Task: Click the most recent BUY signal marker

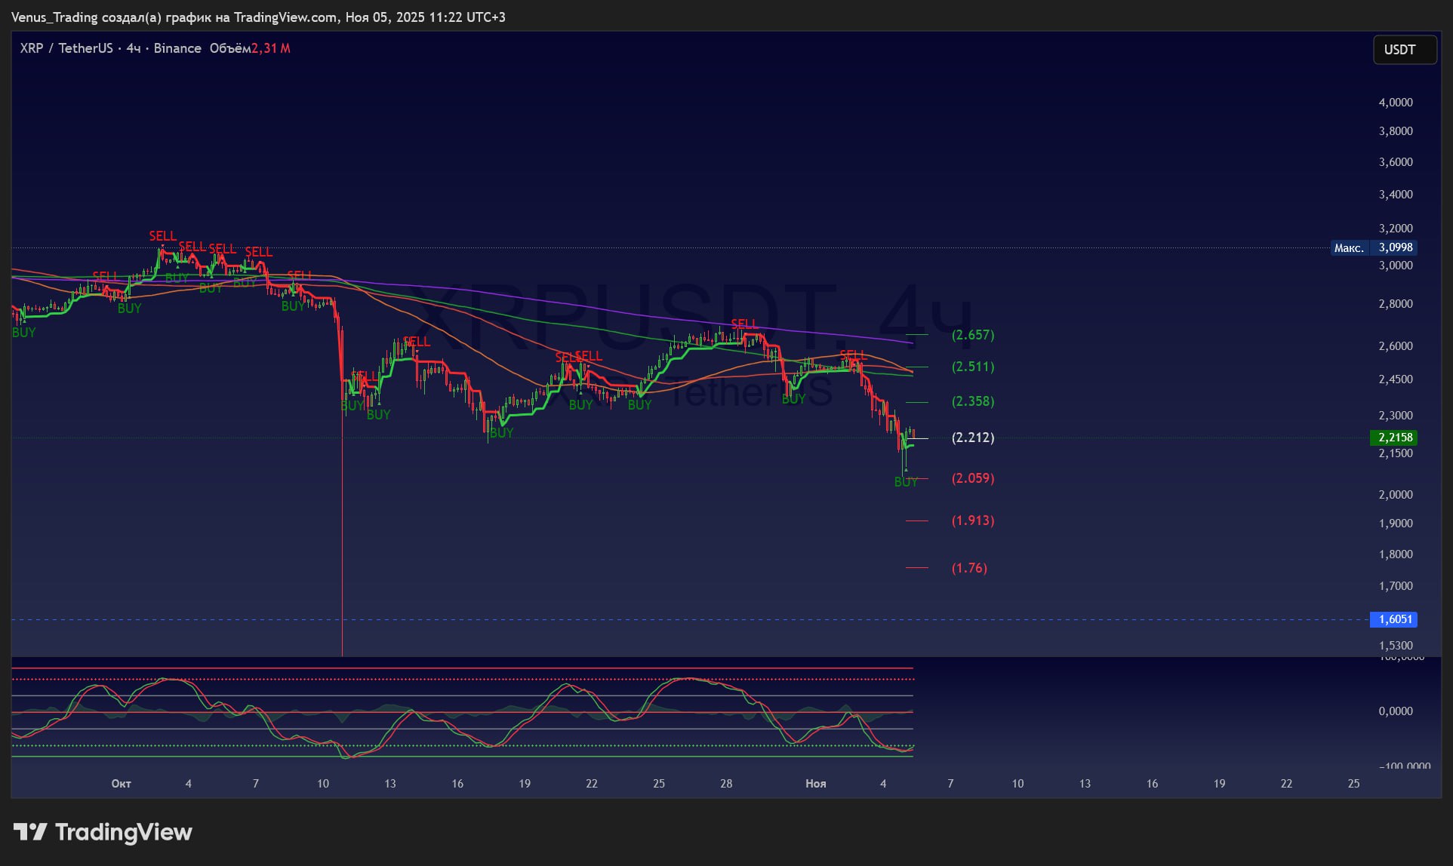Action: pos(906,482)
